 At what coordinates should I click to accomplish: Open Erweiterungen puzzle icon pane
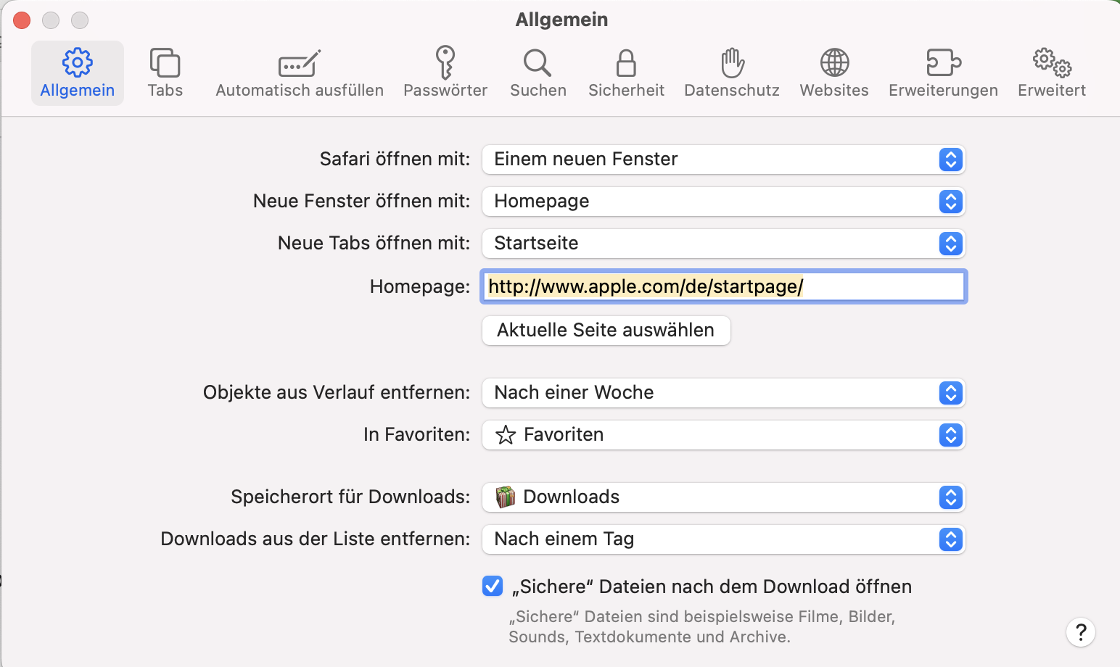click(943, 73)
